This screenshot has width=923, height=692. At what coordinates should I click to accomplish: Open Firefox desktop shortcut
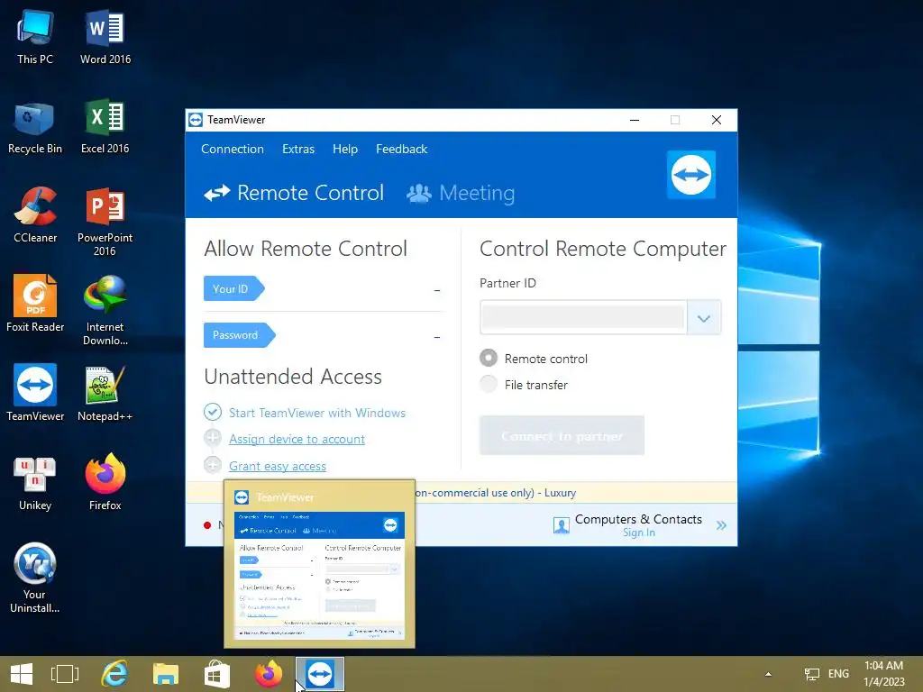105,483
